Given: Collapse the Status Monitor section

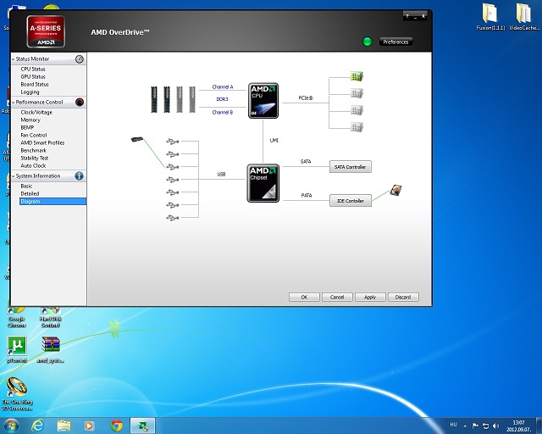Looking at the screenshot, I should coord(14,59).
